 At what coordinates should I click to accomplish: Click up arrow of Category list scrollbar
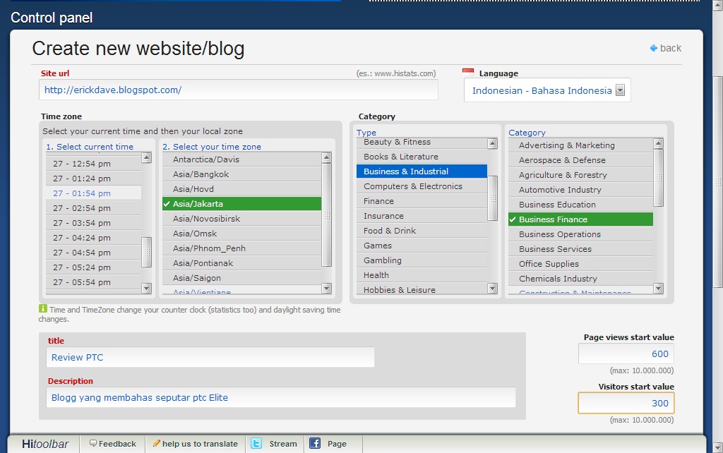tap(659, 143)
